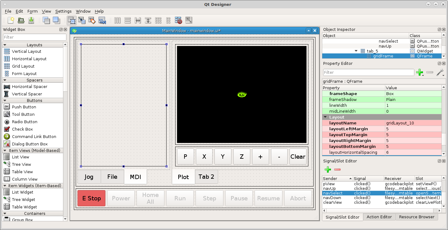Click the Break Layout toolbar icon
The image size is (448, 230).
(x=178, y=20)
